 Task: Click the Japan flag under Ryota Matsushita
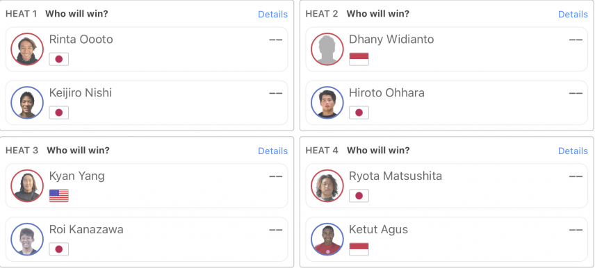[359, 196]
